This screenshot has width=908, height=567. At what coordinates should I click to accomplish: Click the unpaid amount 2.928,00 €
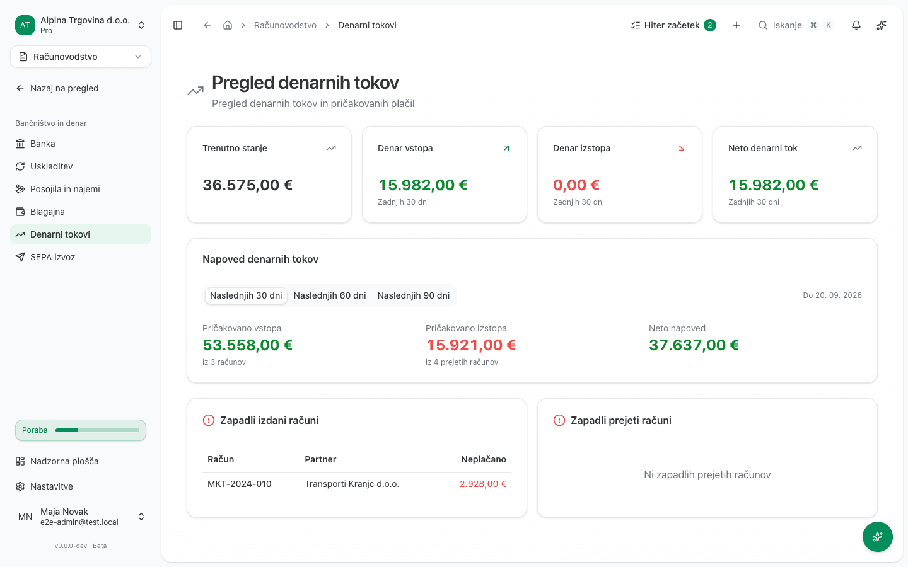point(483,484)
